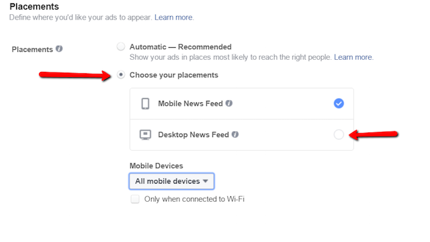The image size is (430, 242).
Task: Click the Only when connected to Wi-Fi label
Action: [x=194, y=199]
